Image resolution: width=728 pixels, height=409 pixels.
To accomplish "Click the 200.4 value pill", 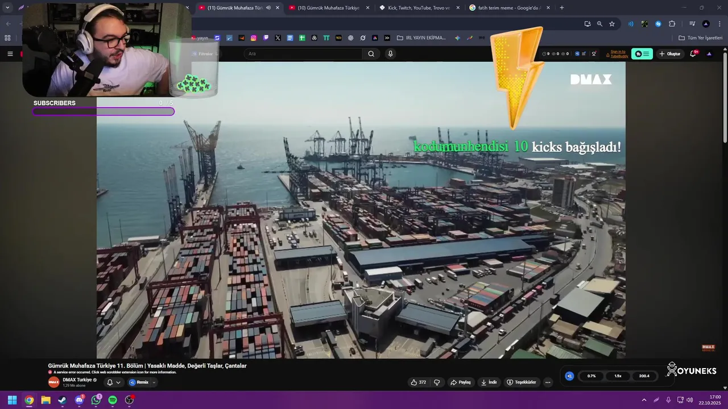I will point(644,376).
